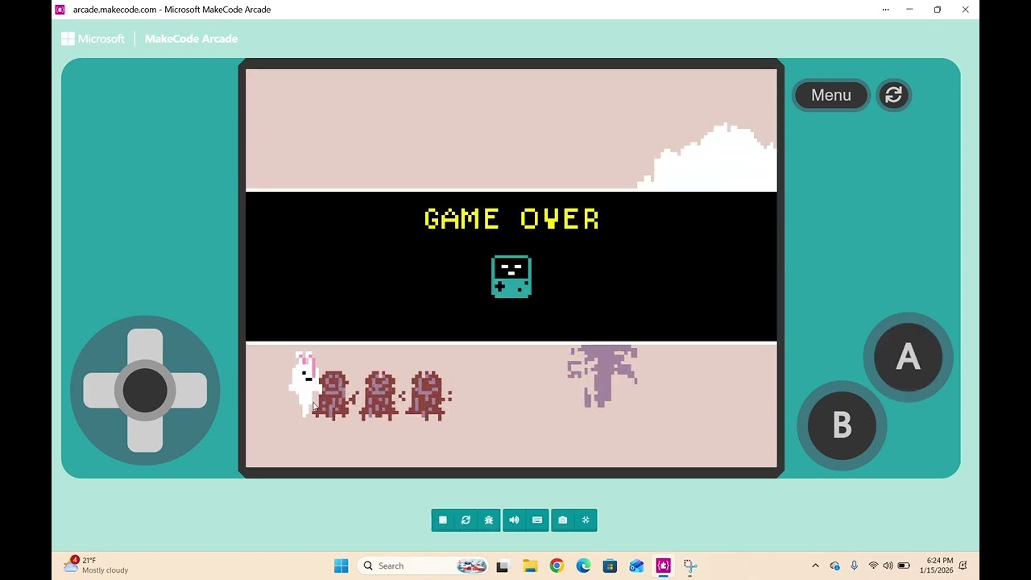Show hidden system tray icons
Image resolution: width=1031 pixels, height=580 pixels.
point(815,565)
